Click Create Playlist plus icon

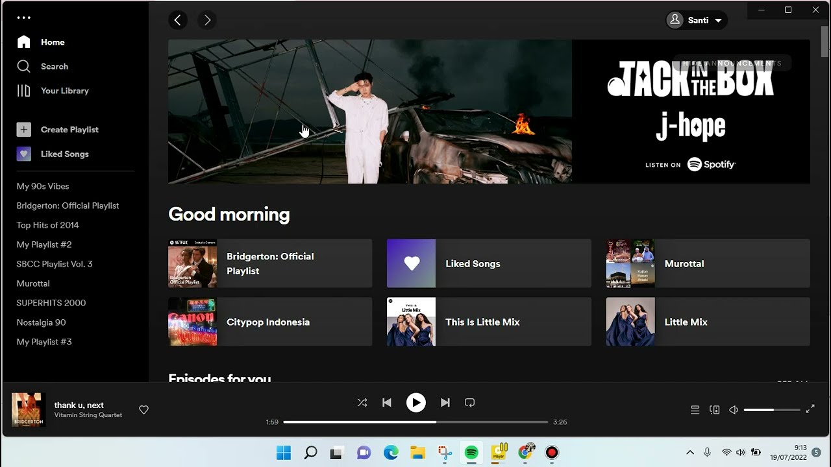coord(24,130)
